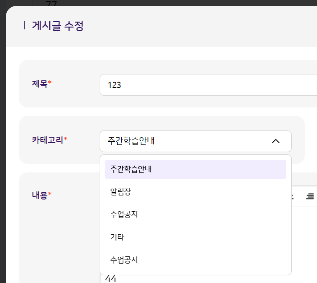Focus the content editor area showing 44

[111, 279]
